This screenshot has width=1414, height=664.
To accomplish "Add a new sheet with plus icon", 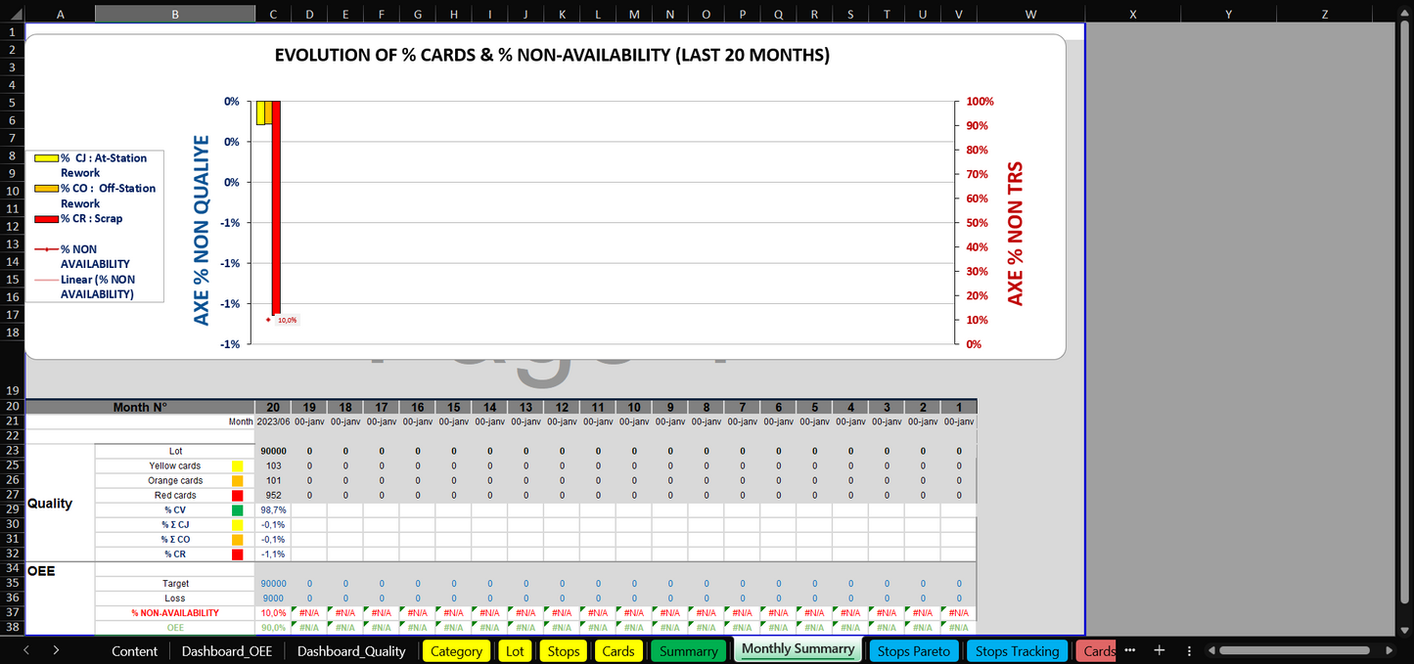I will pyautogui.click(x=1159, y=650).
